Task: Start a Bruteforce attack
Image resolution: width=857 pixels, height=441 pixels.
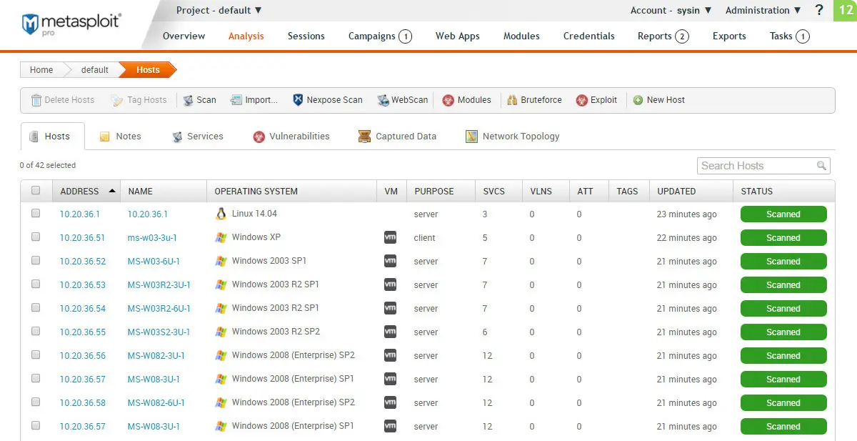Action: point(534,100)
